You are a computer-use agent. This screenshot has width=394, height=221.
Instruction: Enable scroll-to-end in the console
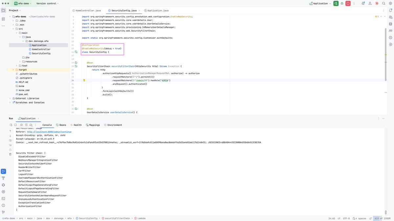coord(10,145)
